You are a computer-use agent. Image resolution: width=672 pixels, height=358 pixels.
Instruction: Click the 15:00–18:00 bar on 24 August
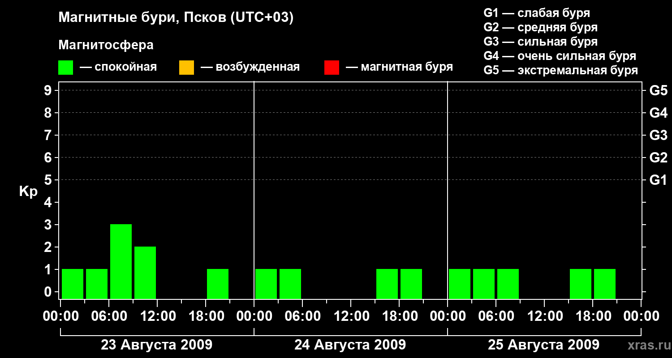(x=387, y=284)
